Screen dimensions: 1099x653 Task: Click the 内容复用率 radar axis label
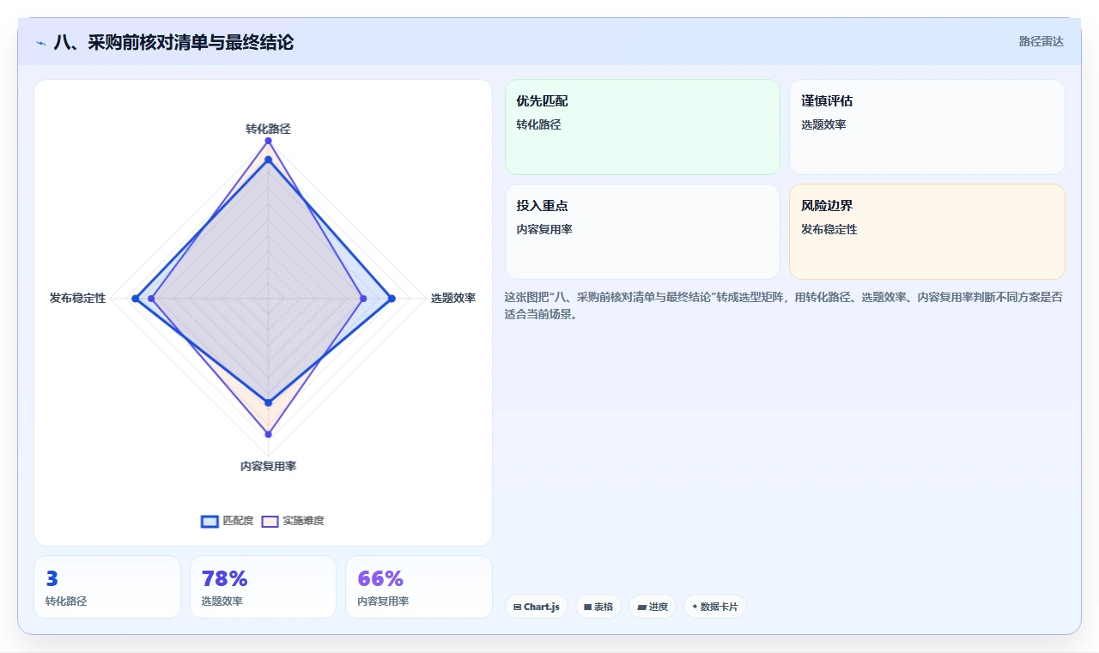point(268,466)
